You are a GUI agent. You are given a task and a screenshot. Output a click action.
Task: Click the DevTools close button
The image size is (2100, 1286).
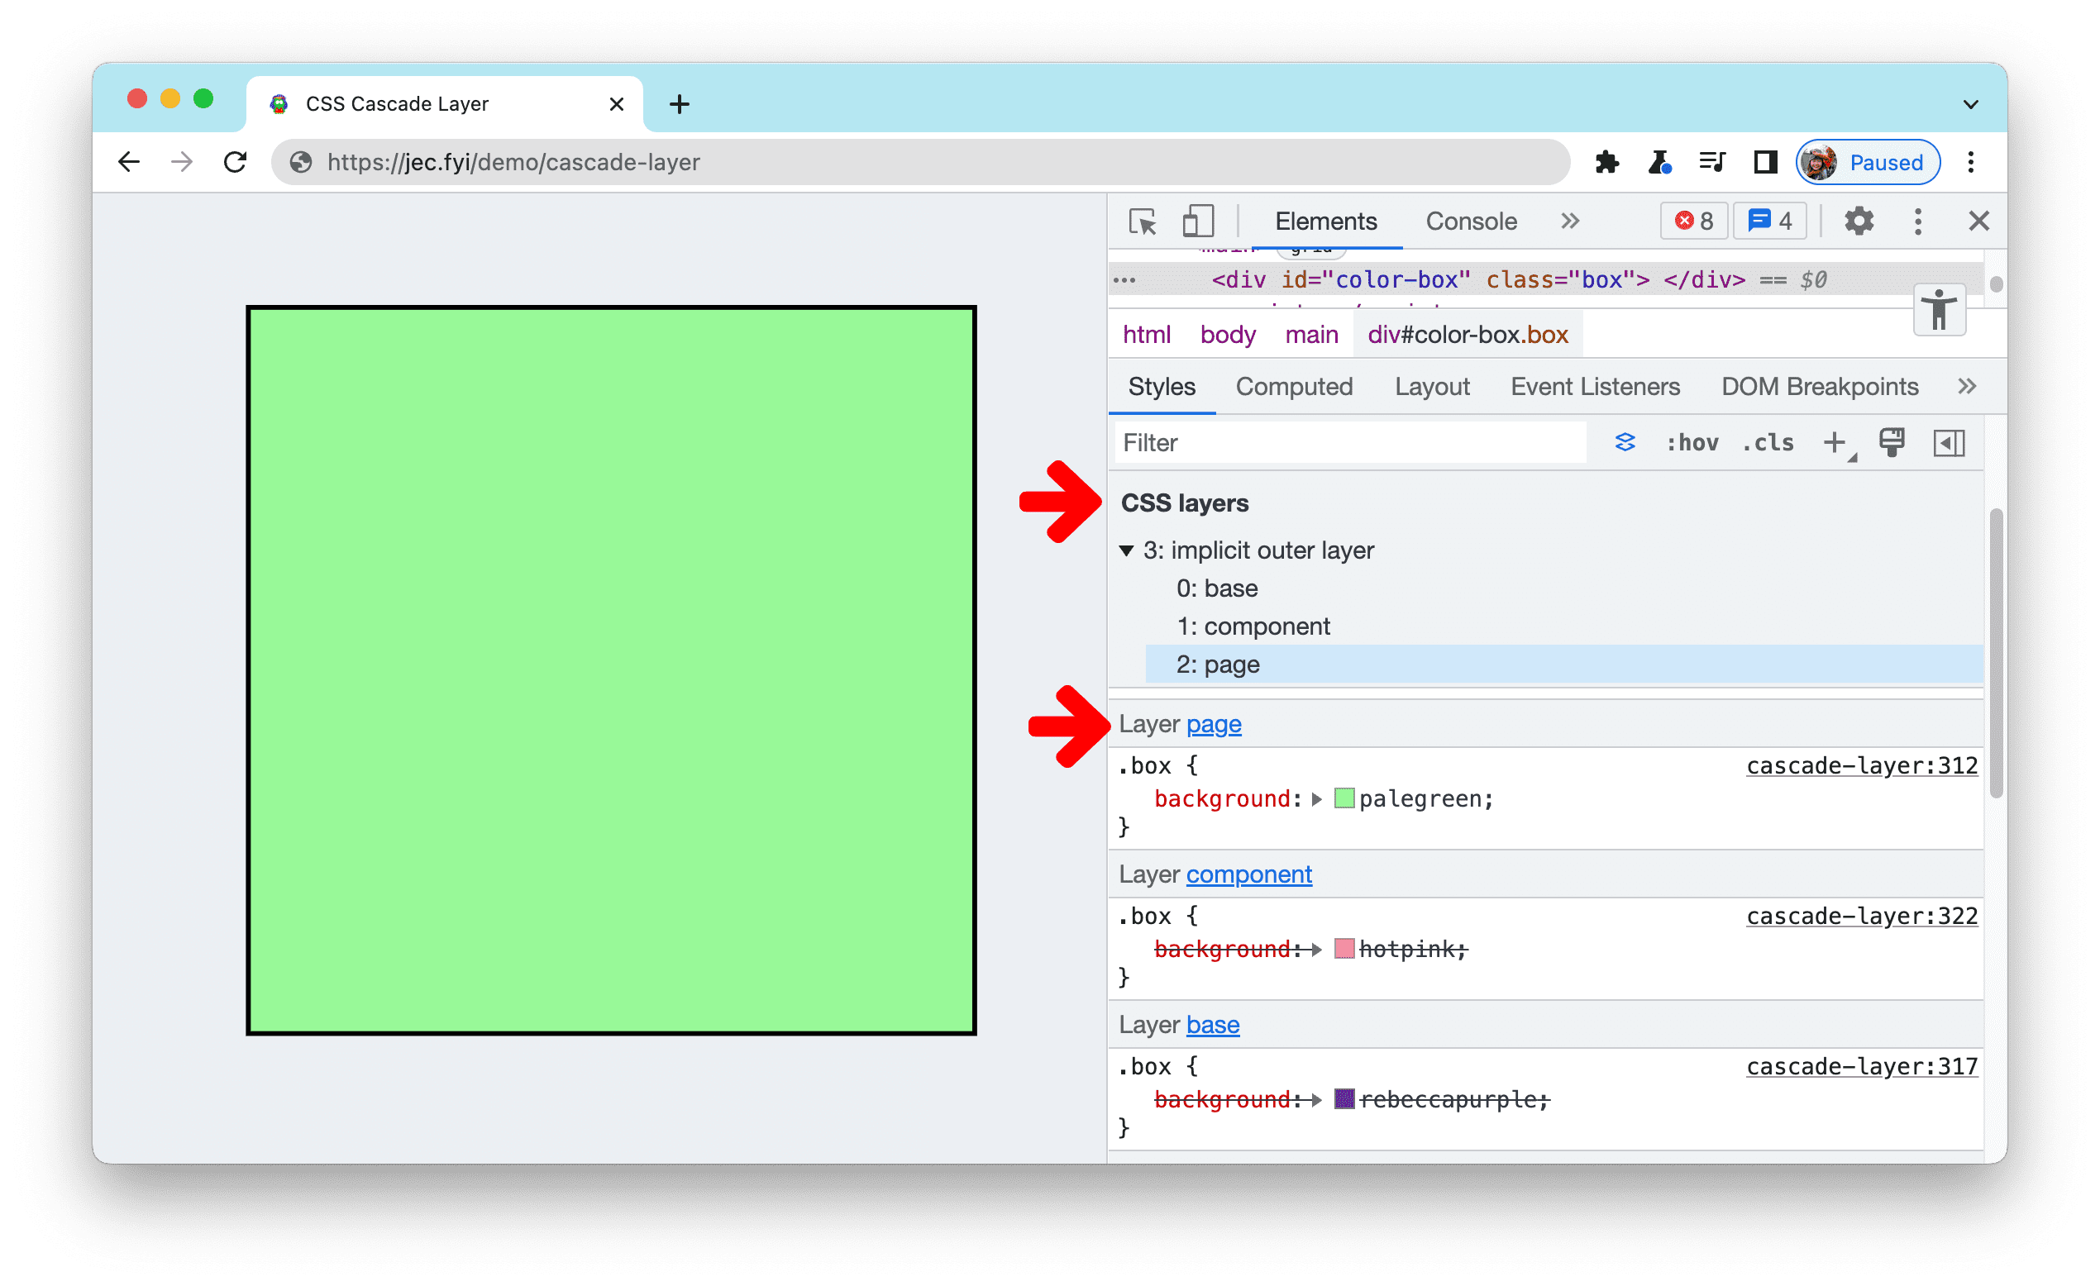click(1980, 221)
